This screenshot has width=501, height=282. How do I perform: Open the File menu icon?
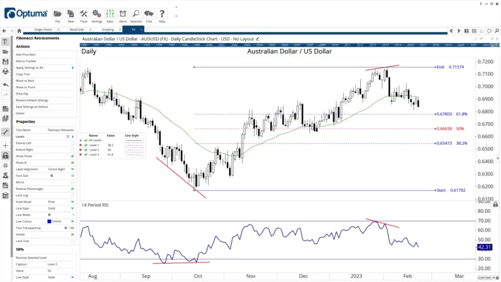pos(57,14)
